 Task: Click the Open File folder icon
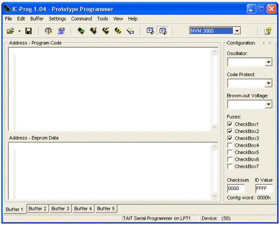coord(11,31)
